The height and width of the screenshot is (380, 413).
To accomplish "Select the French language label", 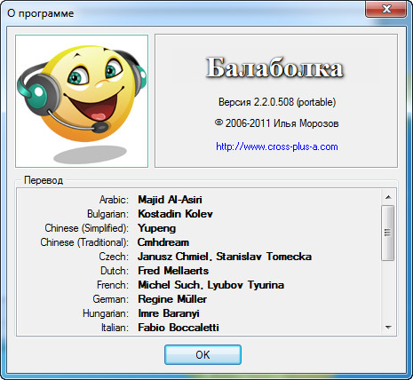I will (x=113, y=285).
